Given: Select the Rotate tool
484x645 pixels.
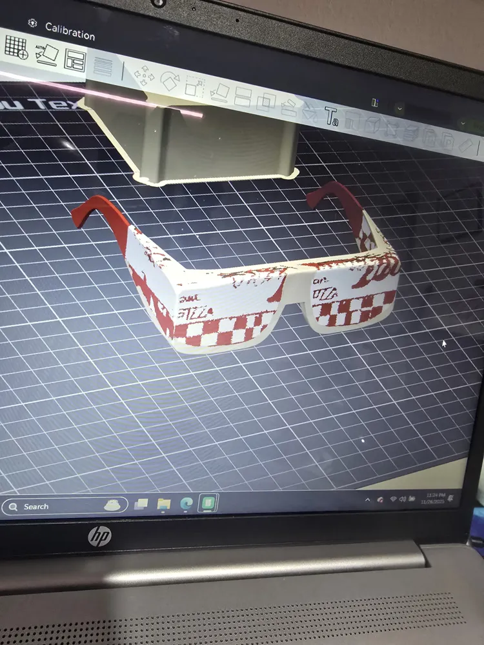Looking at the screenshot, I should tap(170, 81).
